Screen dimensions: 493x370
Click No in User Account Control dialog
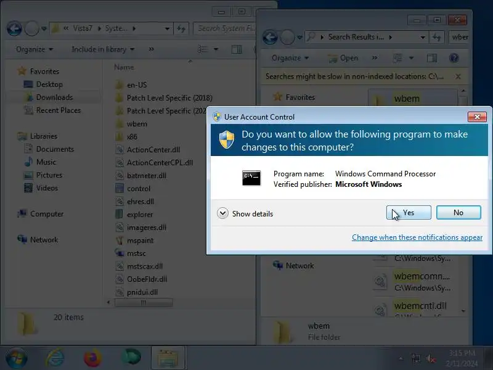[x=458, y=213]
